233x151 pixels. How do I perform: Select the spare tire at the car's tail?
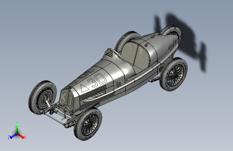click(x=172, y=31)
